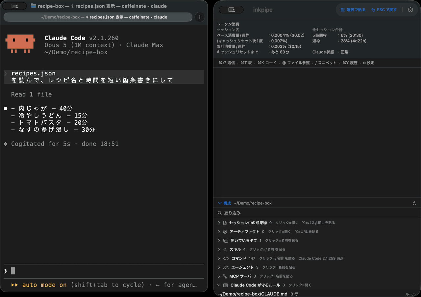Open the ~/Demo/recipe-box/CLAUDE.md rule row
Image resolution: width=421 pixels, height=297 pixels.
tap(317, 294)
